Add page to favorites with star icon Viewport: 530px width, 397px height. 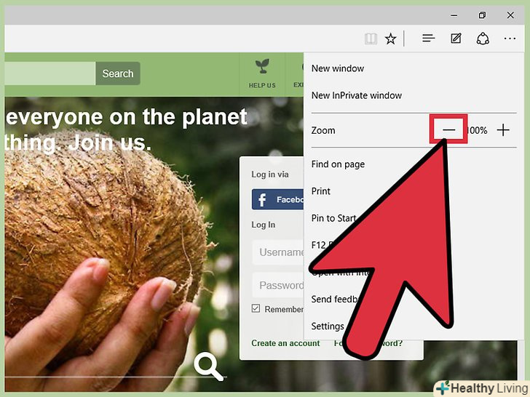click(390, 39)
